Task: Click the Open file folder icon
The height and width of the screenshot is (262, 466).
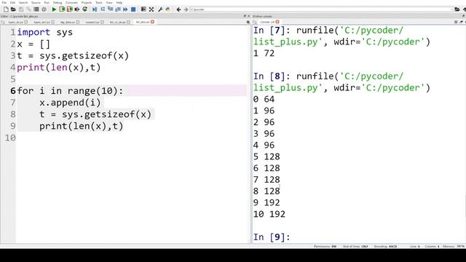Action: pos(13,9)
